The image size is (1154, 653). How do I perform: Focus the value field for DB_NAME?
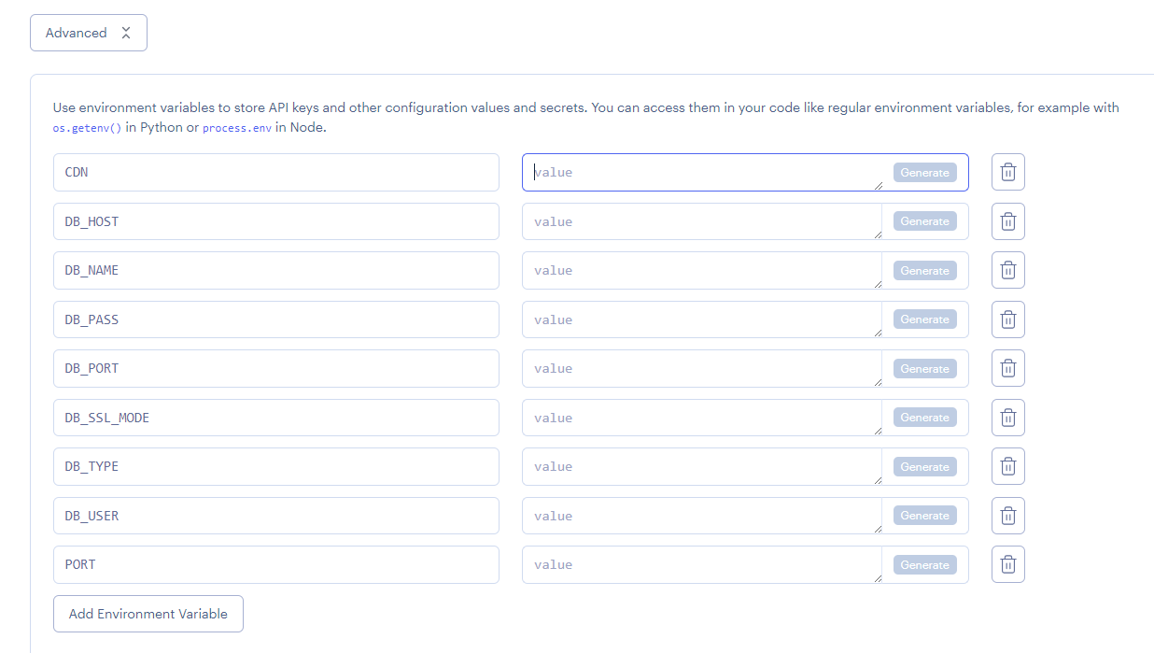click(702, 270)
